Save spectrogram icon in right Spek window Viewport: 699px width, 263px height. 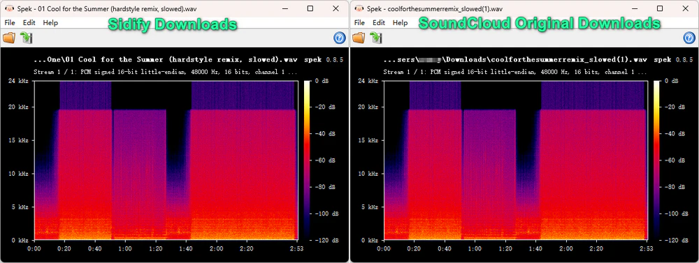pos(376,38)
